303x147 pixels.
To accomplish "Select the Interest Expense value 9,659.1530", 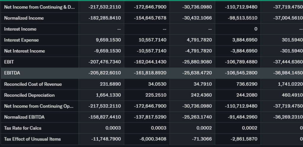I will tap(108, 40).
